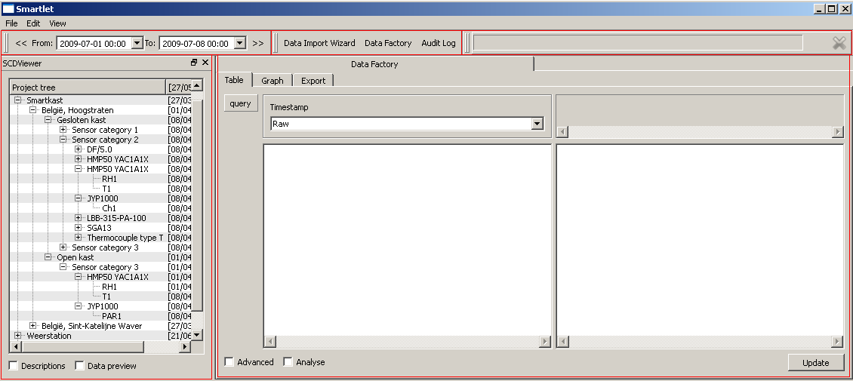Go to next date range with >> button
Viewport: 853px width, 381px height.
tap(258, 43)
